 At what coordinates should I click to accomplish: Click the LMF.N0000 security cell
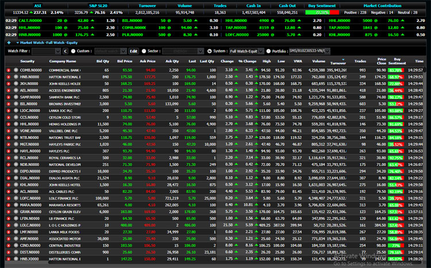[x=29, y=232]
